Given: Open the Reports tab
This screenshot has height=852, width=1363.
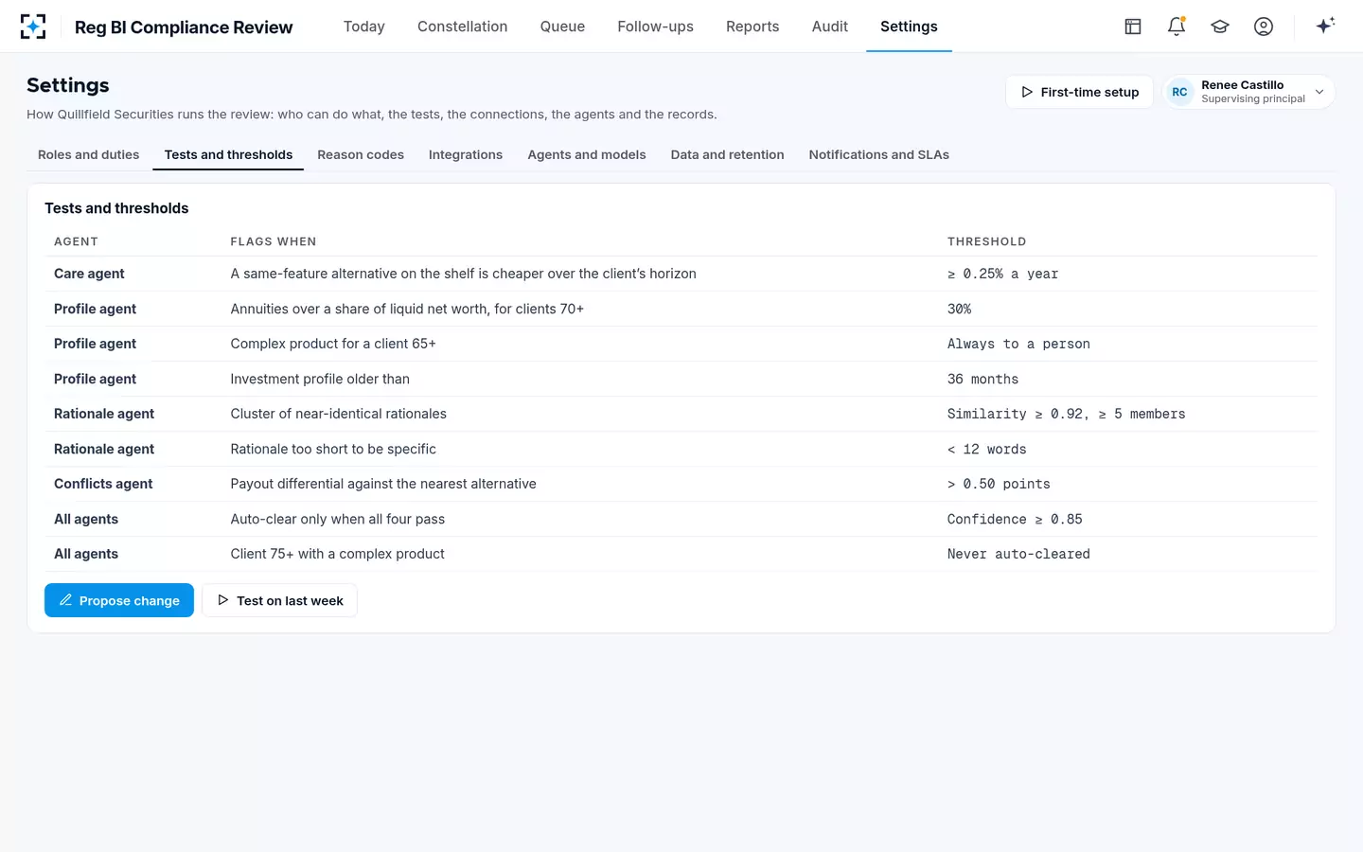Looking at the screenshot, I should pyautogui.click(x=752, y=27).
